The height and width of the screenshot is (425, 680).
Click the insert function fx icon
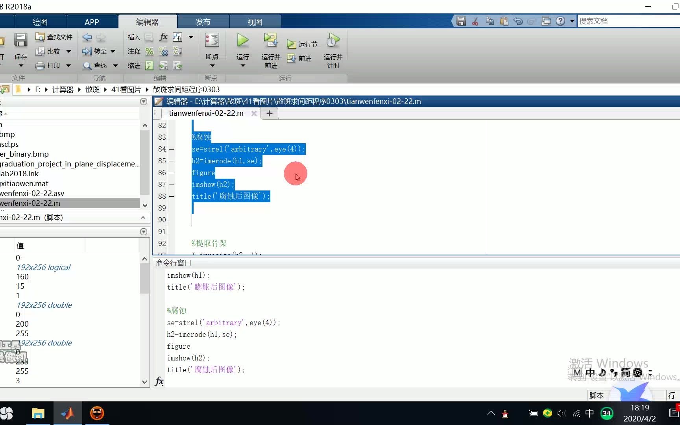click(x=163, y=37)
